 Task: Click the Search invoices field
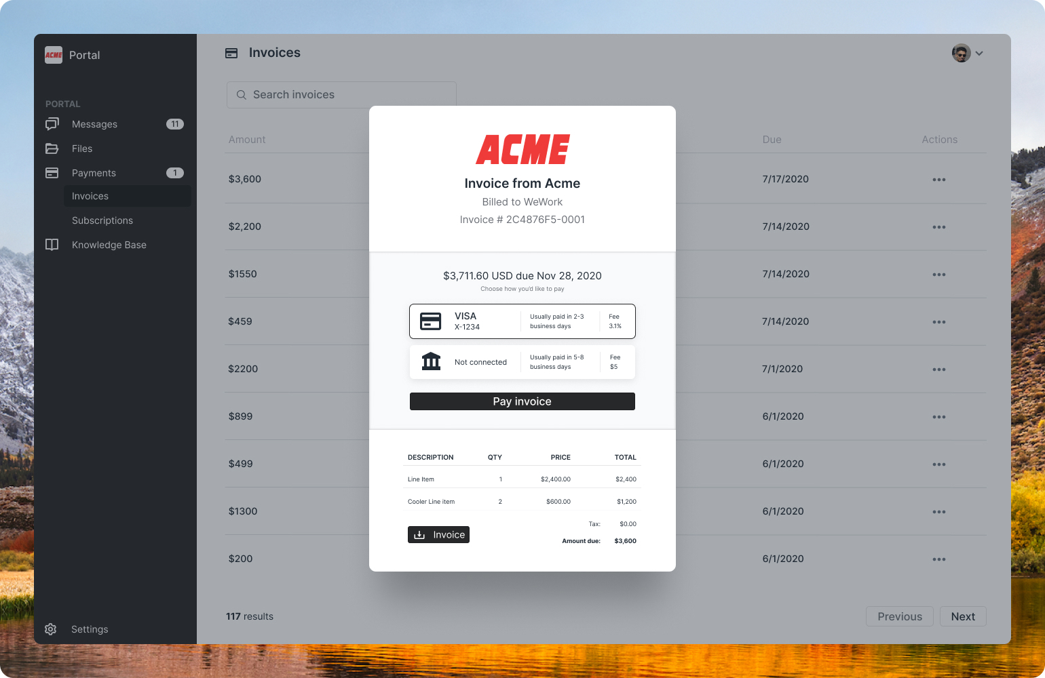click(x=341, y=95)
